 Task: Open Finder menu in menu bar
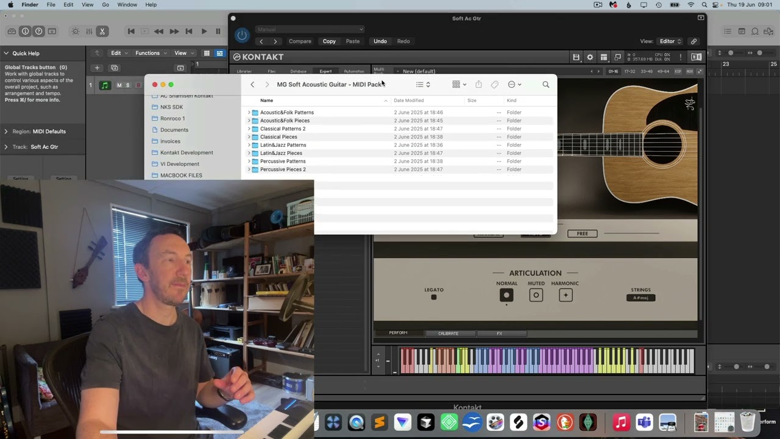point(30,5)
